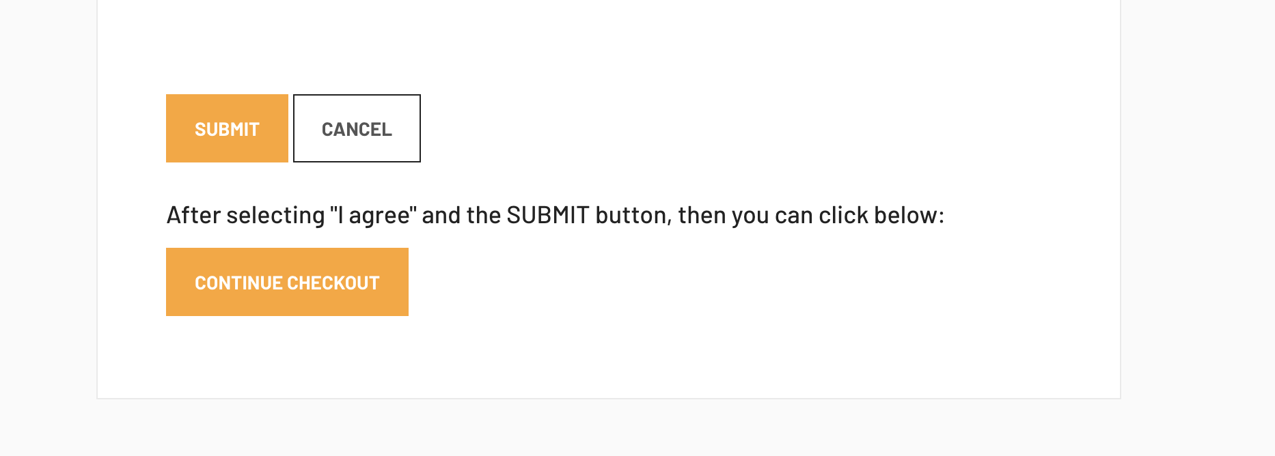This screenshot has width=1275, height=456.
Task: Click the orange SUBMIT button
Action: tap(227, 128)
